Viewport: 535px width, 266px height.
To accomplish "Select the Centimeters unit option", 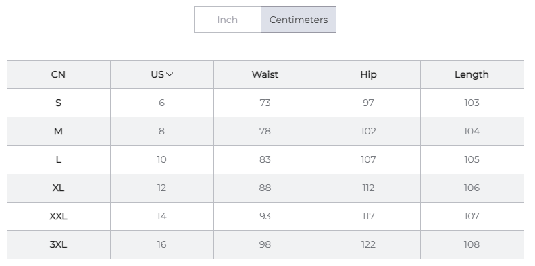I will [x=299, y=20].
